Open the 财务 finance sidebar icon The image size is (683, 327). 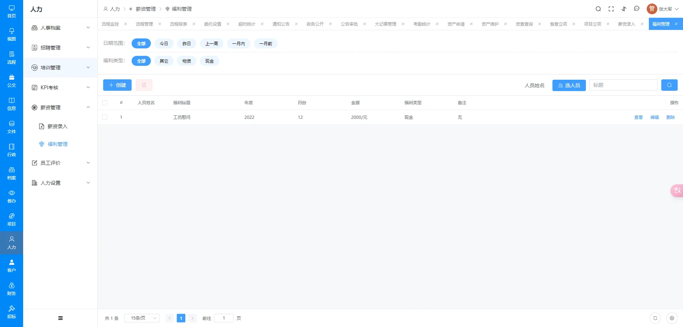[11, 289]
